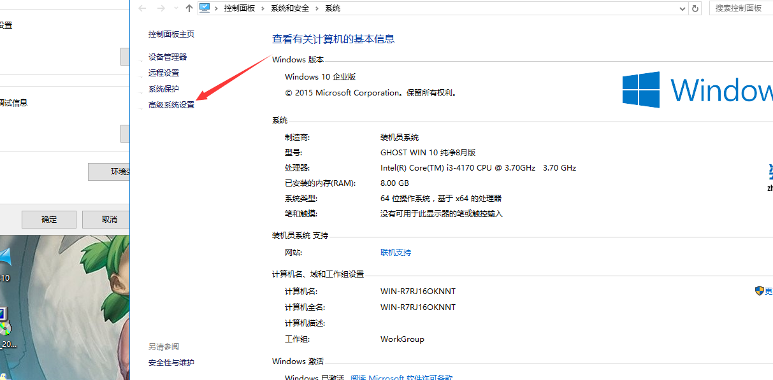Open the address bar history dropdown
Screen dimensions: 773x380
tap(683, 8)
